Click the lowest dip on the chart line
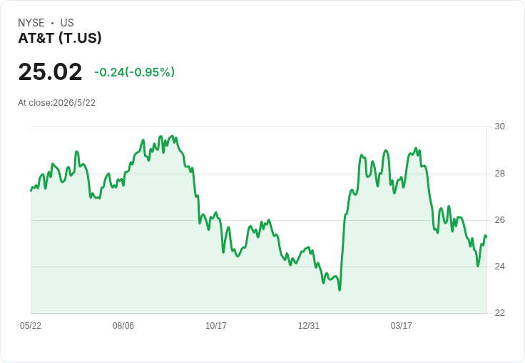Image resolution: width=525 pixels, height=363 pixels. coord(340,290)
